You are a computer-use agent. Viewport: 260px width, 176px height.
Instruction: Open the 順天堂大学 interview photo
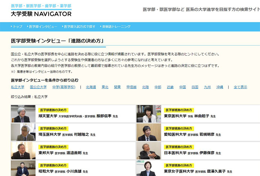coord(23,114)
